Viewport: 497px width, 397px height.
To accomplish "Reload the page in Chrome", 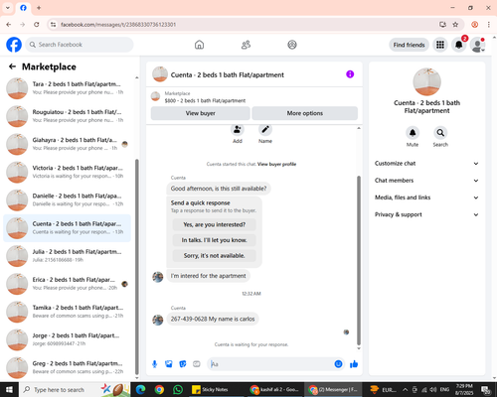I will pyautogui.click(x=37, y=25).
